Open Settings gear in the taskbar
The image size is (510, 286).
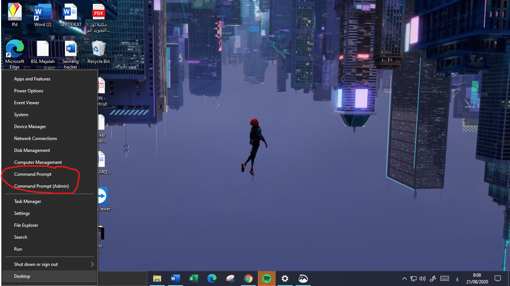click(285, 279)
